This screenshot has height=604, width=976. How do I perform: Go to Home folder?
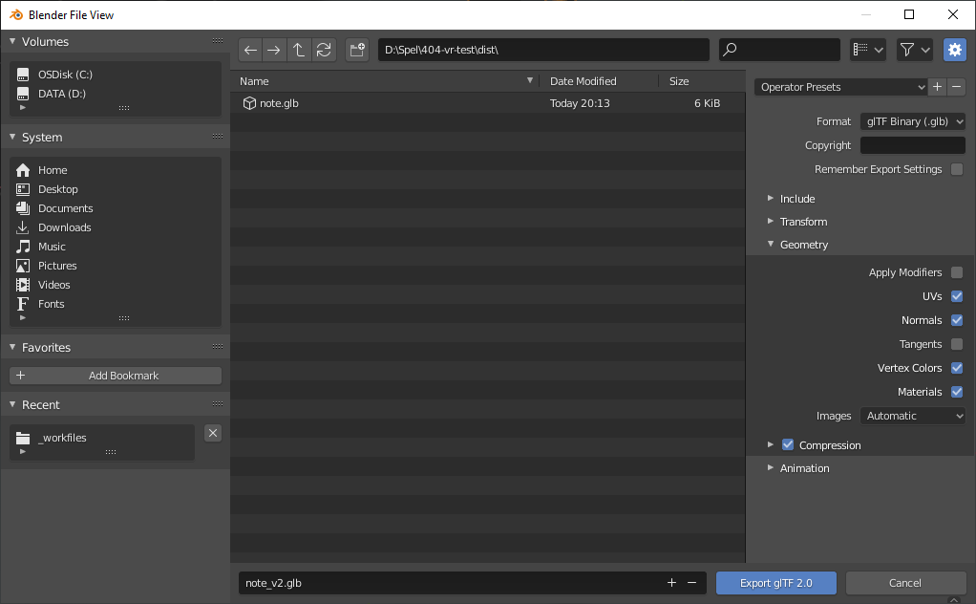coord(116,170)
